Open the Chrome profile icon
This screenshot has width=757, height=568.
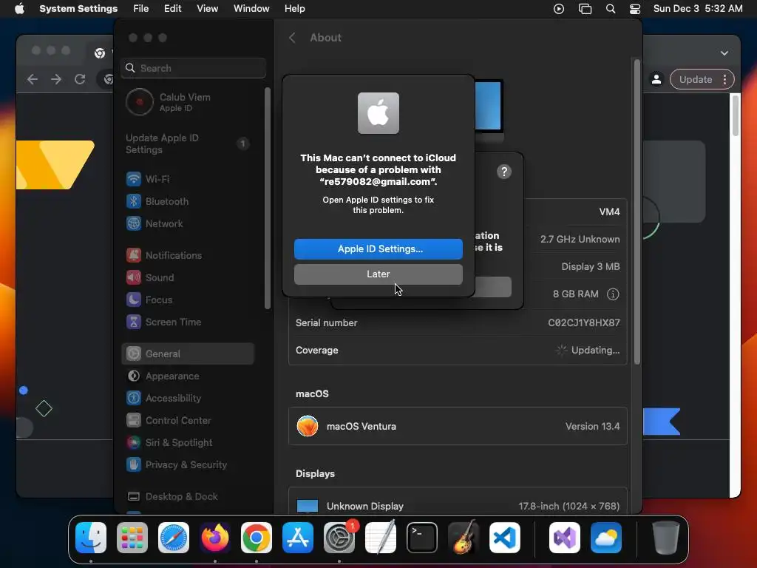pyautogui.click(x=656, y=80)
